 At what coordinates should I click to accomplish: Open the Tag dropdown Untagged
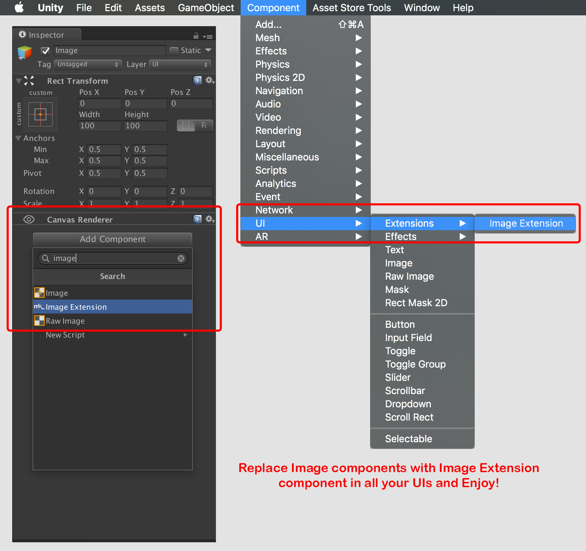point(88,65)
